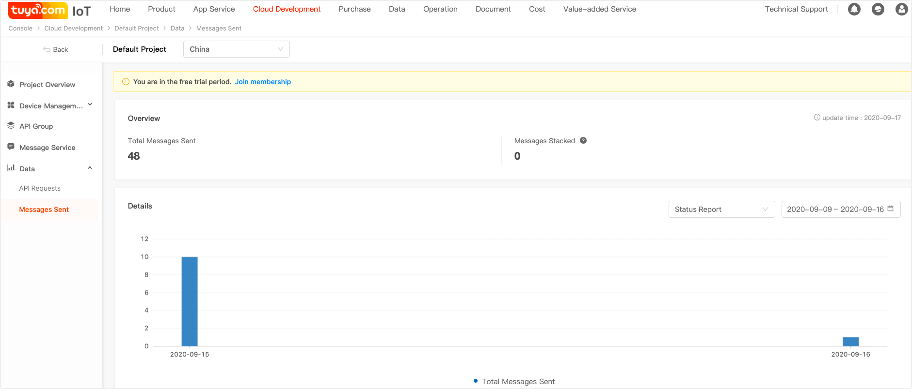Screen dimensions: 912x389
Task: Click the API Group layers icon
Action: 11,126
